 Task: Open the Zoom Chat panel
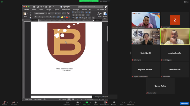pyautogui.click(x=77, y=103)
